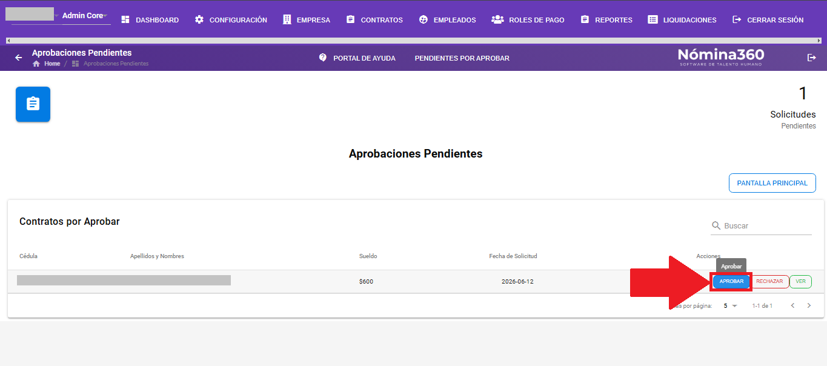Click the right arrow of the horizontal scrollbar
The image size is (827, 366).
coord(819,41)
